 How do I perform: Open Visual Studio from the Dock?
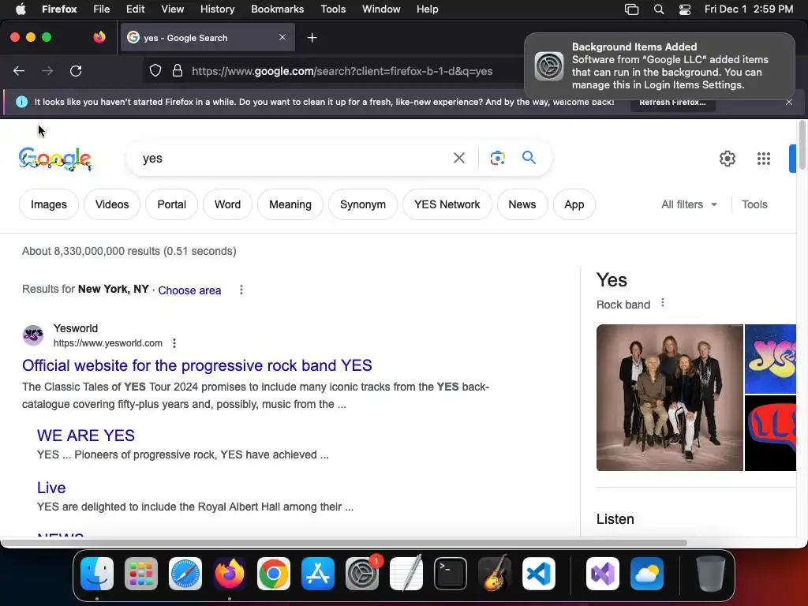click(x=602, y=574)
